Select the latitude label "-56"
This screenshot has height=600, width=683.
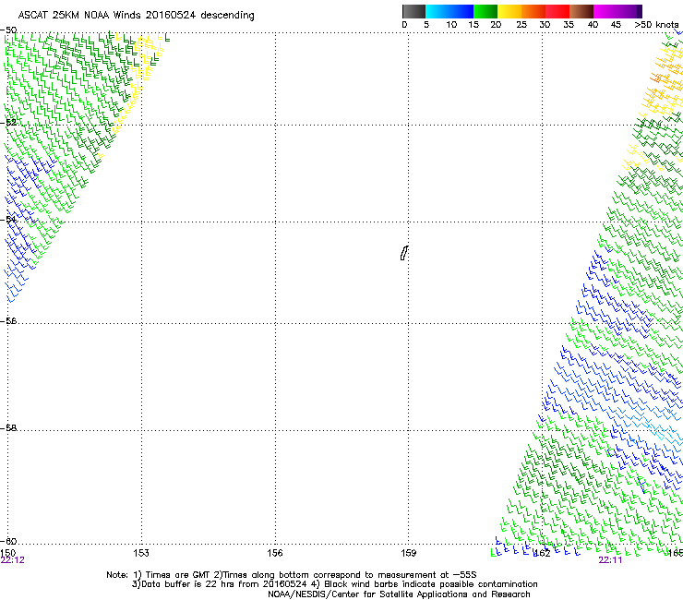(8, 320)
